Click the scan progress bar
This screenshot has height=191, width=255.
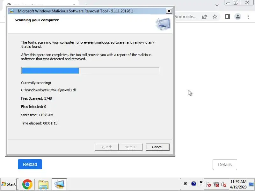tap(90, 71)
